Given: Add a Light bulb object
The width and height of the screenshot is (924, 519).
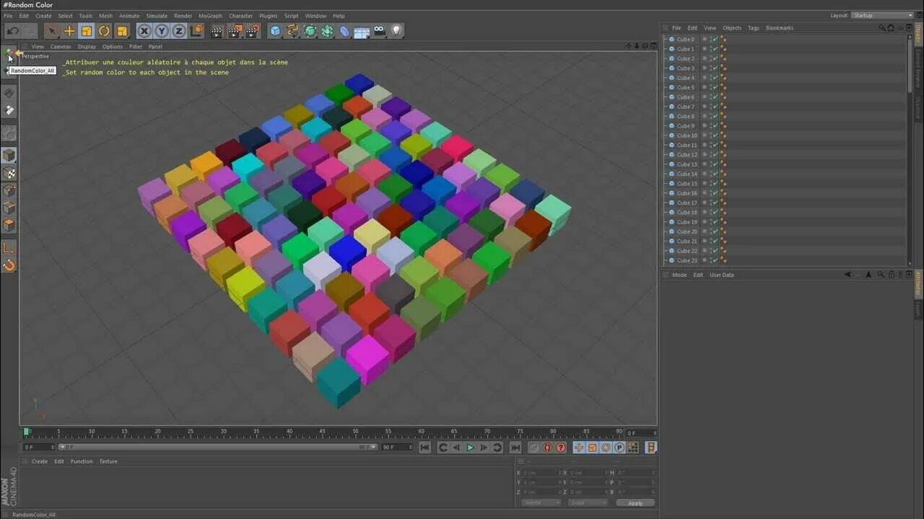Looking at the screenshot, I should (396, 31).
